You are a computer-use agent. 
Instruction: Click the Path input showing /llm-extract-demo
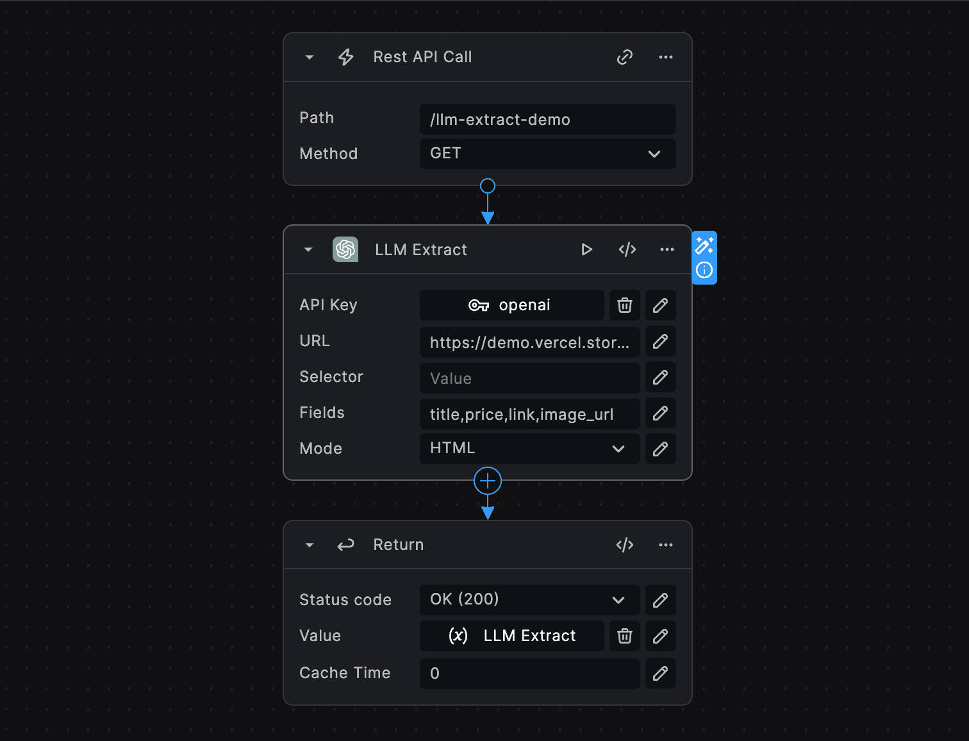547,119
